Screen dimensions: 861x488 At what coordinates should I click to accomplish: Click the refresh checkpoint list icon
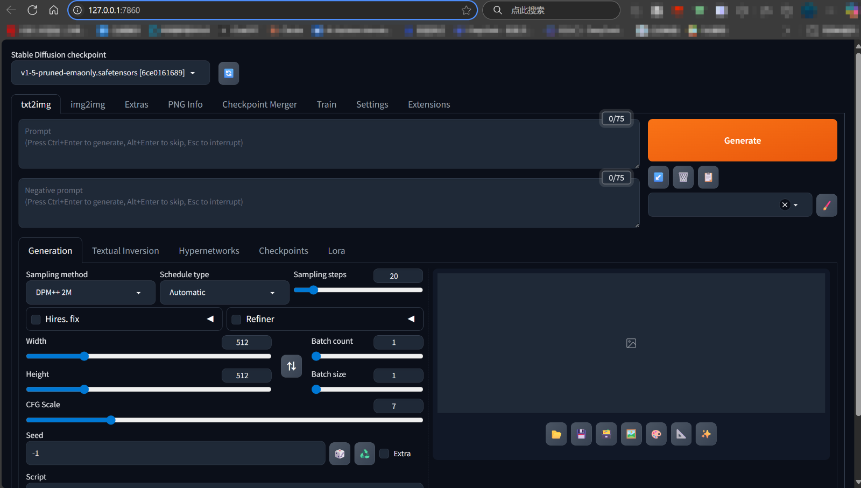229,73
